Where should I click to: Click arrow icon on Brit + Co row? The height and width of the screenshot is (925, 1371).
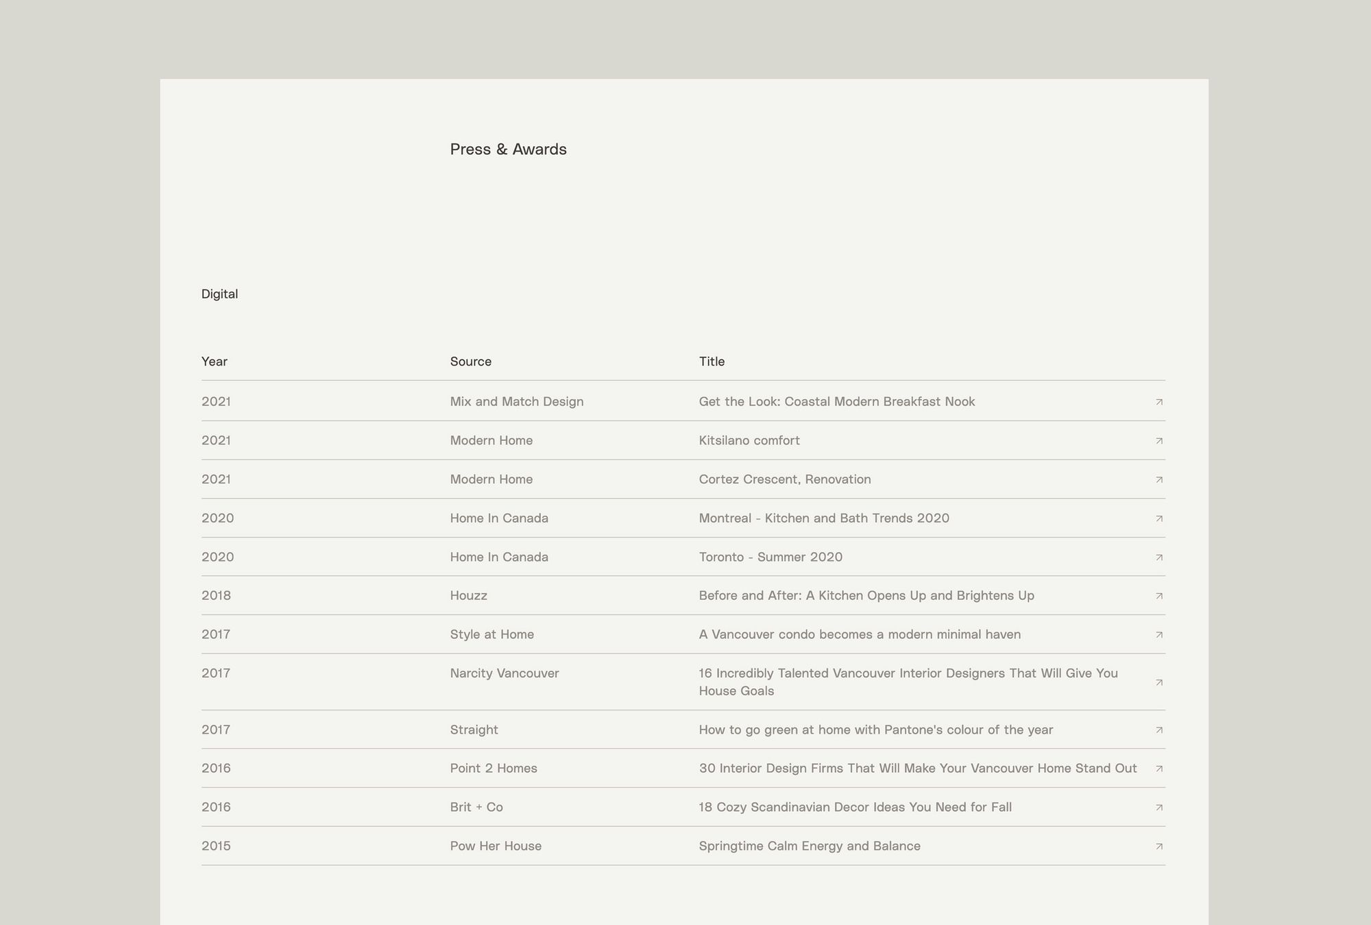coord(1159,808)
